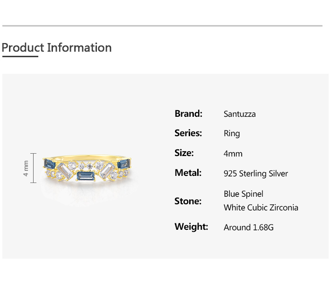The height and width of the screenshot is (287, 331).
Task: Click the 925 Sterling Silver text
Action: coord(255,174)
